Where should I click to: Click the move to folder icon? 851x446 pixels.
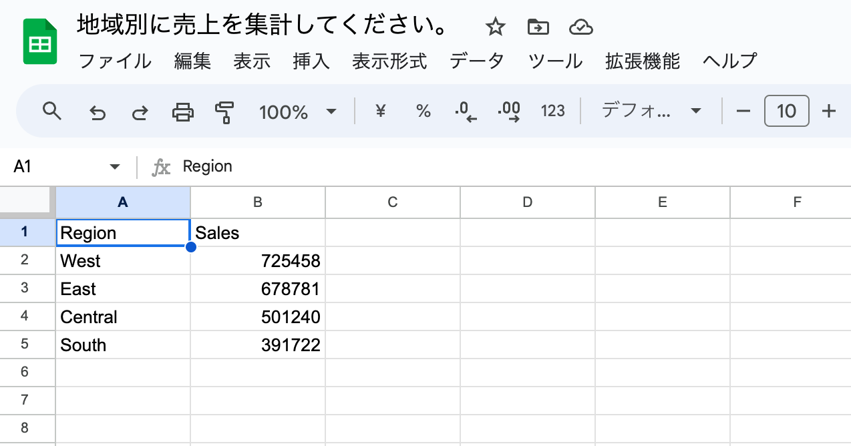[x=538, y=27]
